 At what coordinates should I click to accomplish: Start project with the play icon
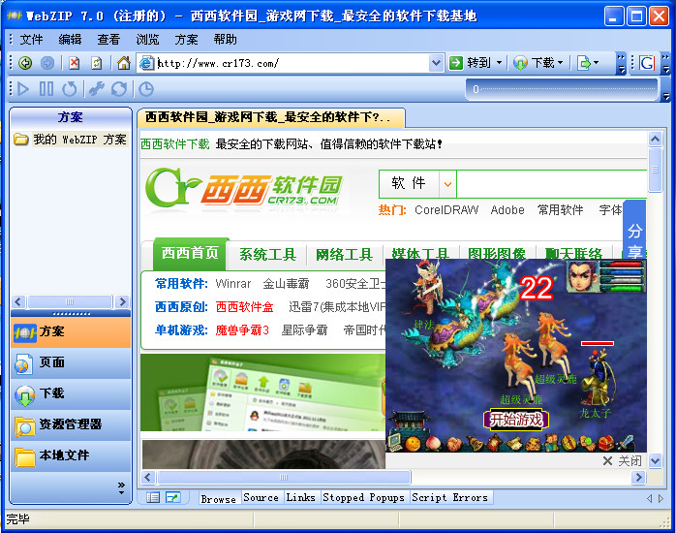(x=22, y=89)
